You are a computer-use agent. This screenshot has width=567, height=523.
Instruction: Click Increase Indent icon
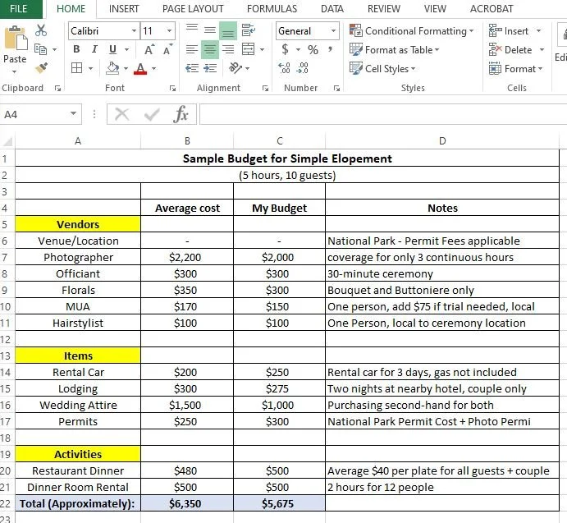tap(210, 68)
